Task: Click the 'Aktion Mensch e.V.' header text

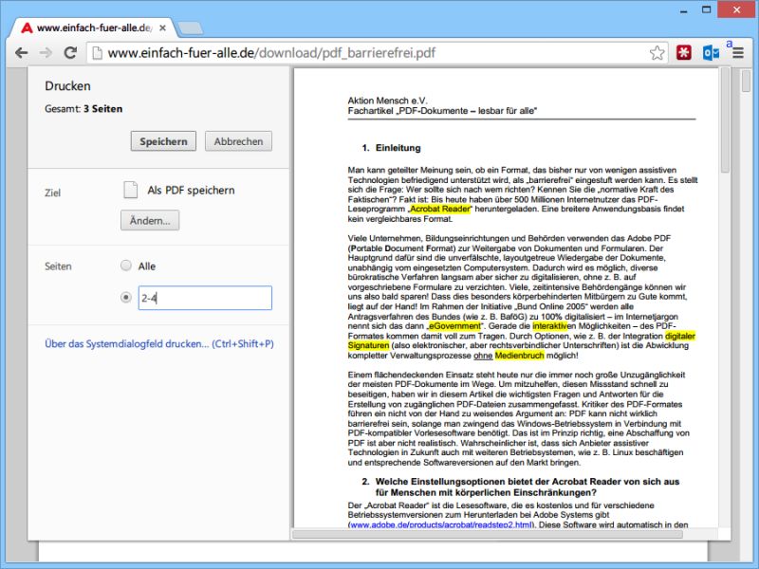Action: [x=388, y=101]
